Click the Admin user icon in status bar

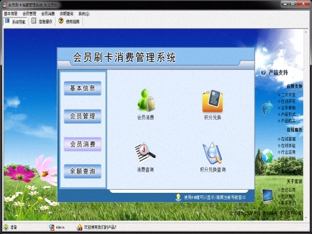pos(52,227)
